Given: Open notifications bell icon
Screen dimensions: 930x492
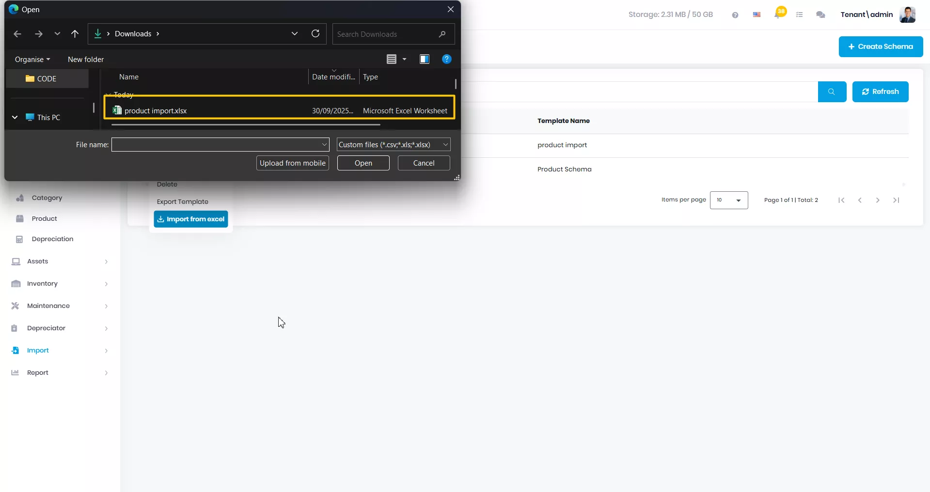Looking at the screenshot, I should [778, 14].
